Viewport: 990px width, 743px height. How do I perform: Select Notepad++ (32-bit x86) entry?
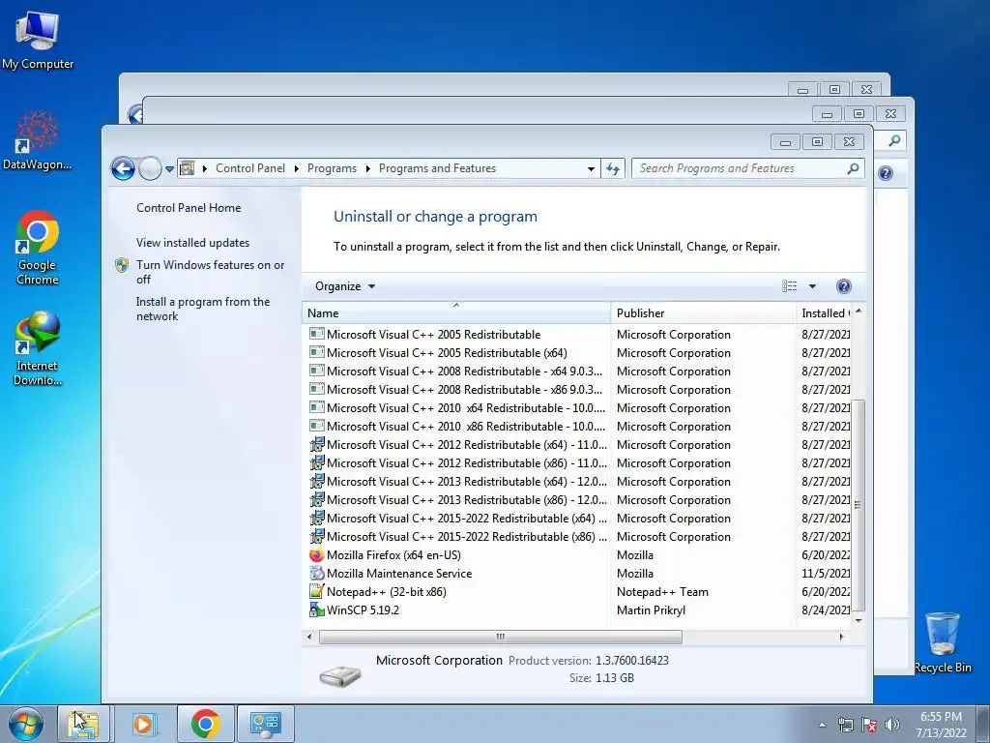[x=387, y=591]
